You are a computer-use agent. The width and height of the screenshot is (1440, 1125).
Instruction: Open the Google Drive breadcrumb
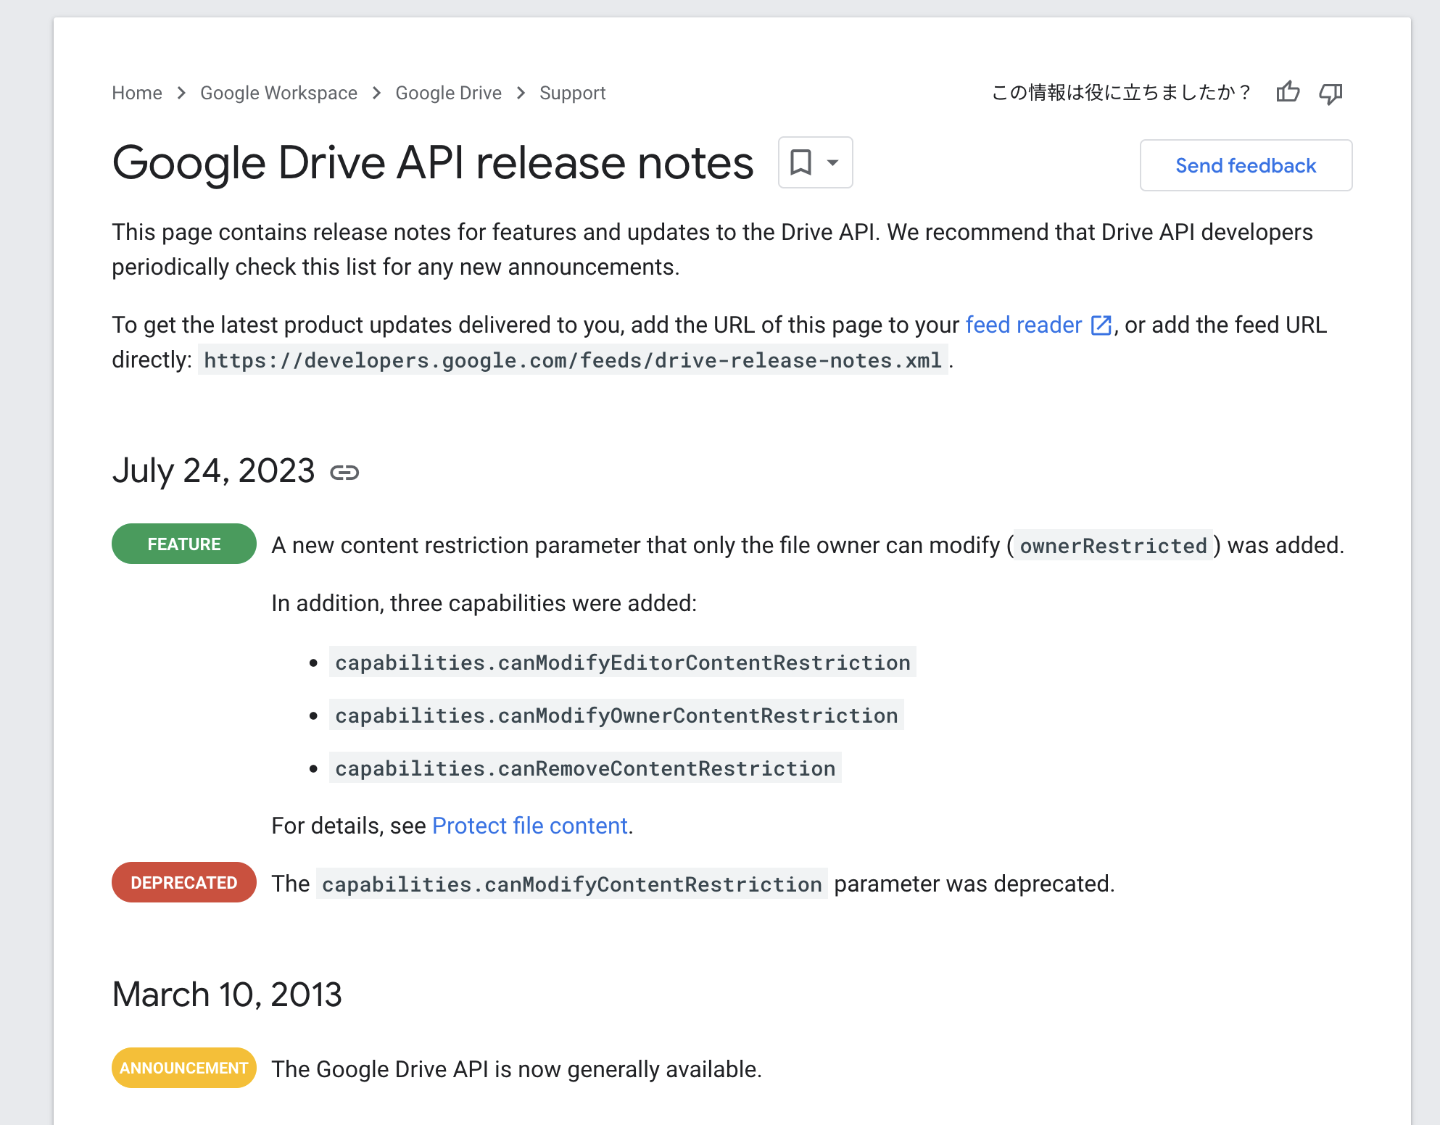(x=448, y=93)
